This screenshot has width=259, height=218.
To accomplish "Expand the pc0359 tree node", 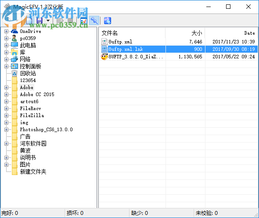I will pos(6,38).
